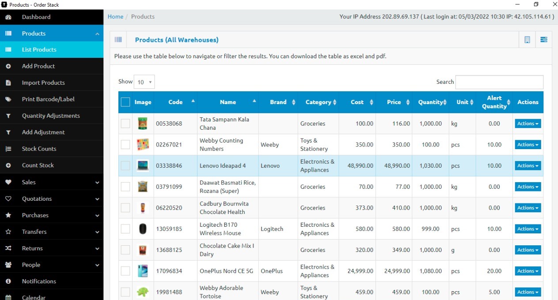Check the Daawat Basmati Rice row checkbox
This screenshot has height=300, width=558.
coord(125,187)
